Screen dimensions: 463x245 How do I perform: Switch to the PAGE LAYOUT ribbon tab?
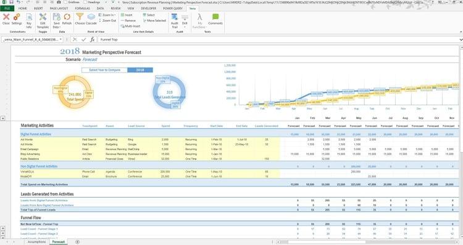point(59,8)
